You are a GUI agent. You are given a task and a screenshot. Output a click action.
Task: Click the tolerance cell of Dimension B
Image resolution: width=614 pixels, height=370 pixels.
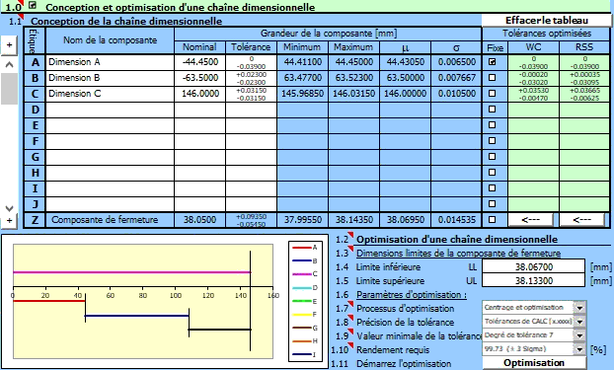point(251,78)
